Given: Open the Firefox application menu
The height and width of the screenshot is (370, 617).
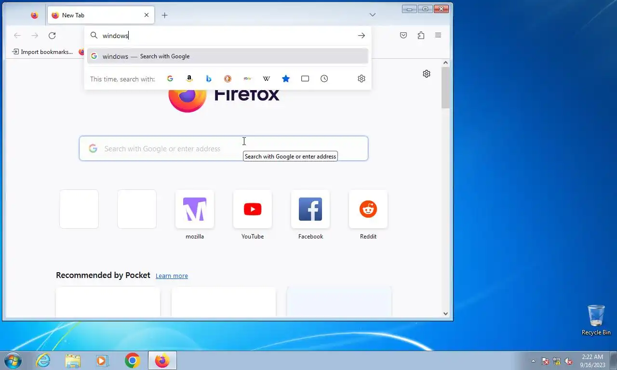Looking at the screenshot, I should pos(438,35).
